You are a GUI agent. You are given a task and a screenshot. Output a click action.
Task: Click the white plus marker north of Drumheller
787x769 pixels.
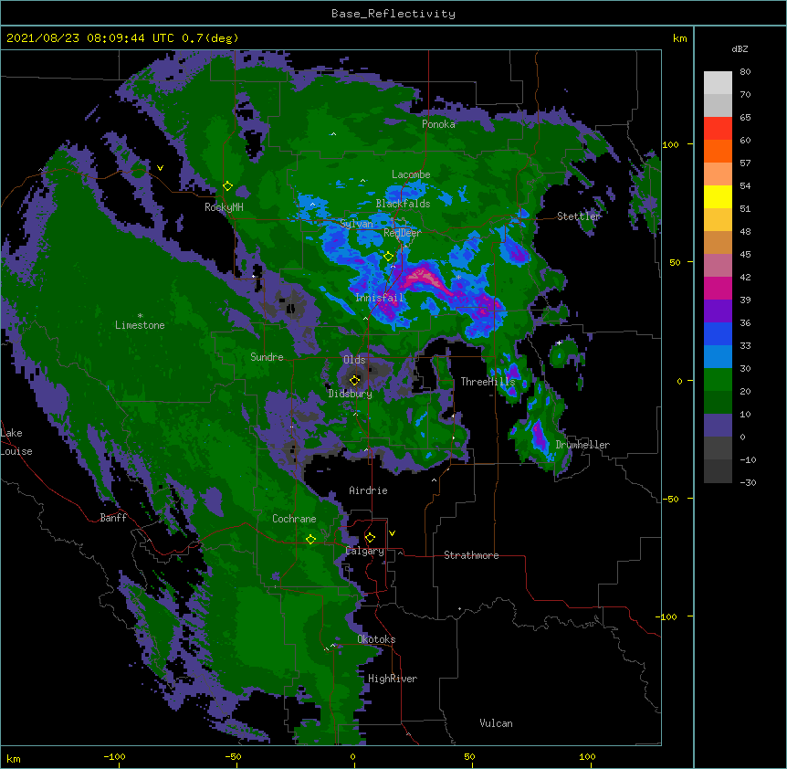coord(559,342)
